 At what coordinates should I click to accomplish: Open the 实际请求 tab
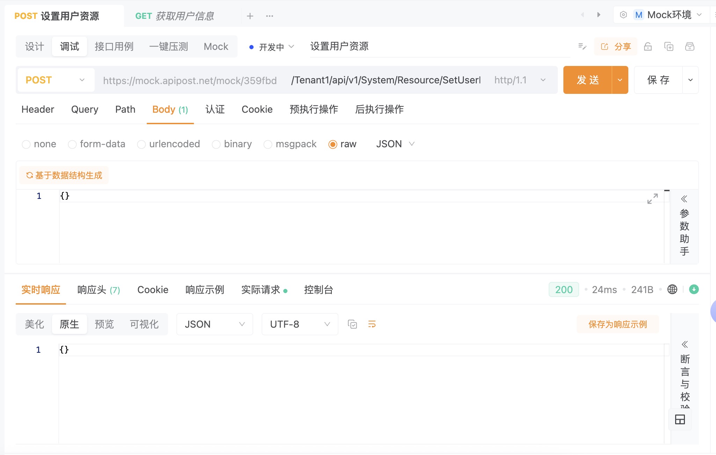pos(264,290)
